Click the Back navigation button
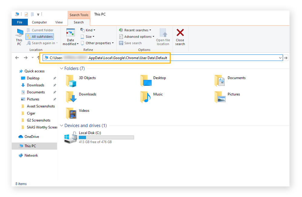The image size is (302, 197). (17, 58)
